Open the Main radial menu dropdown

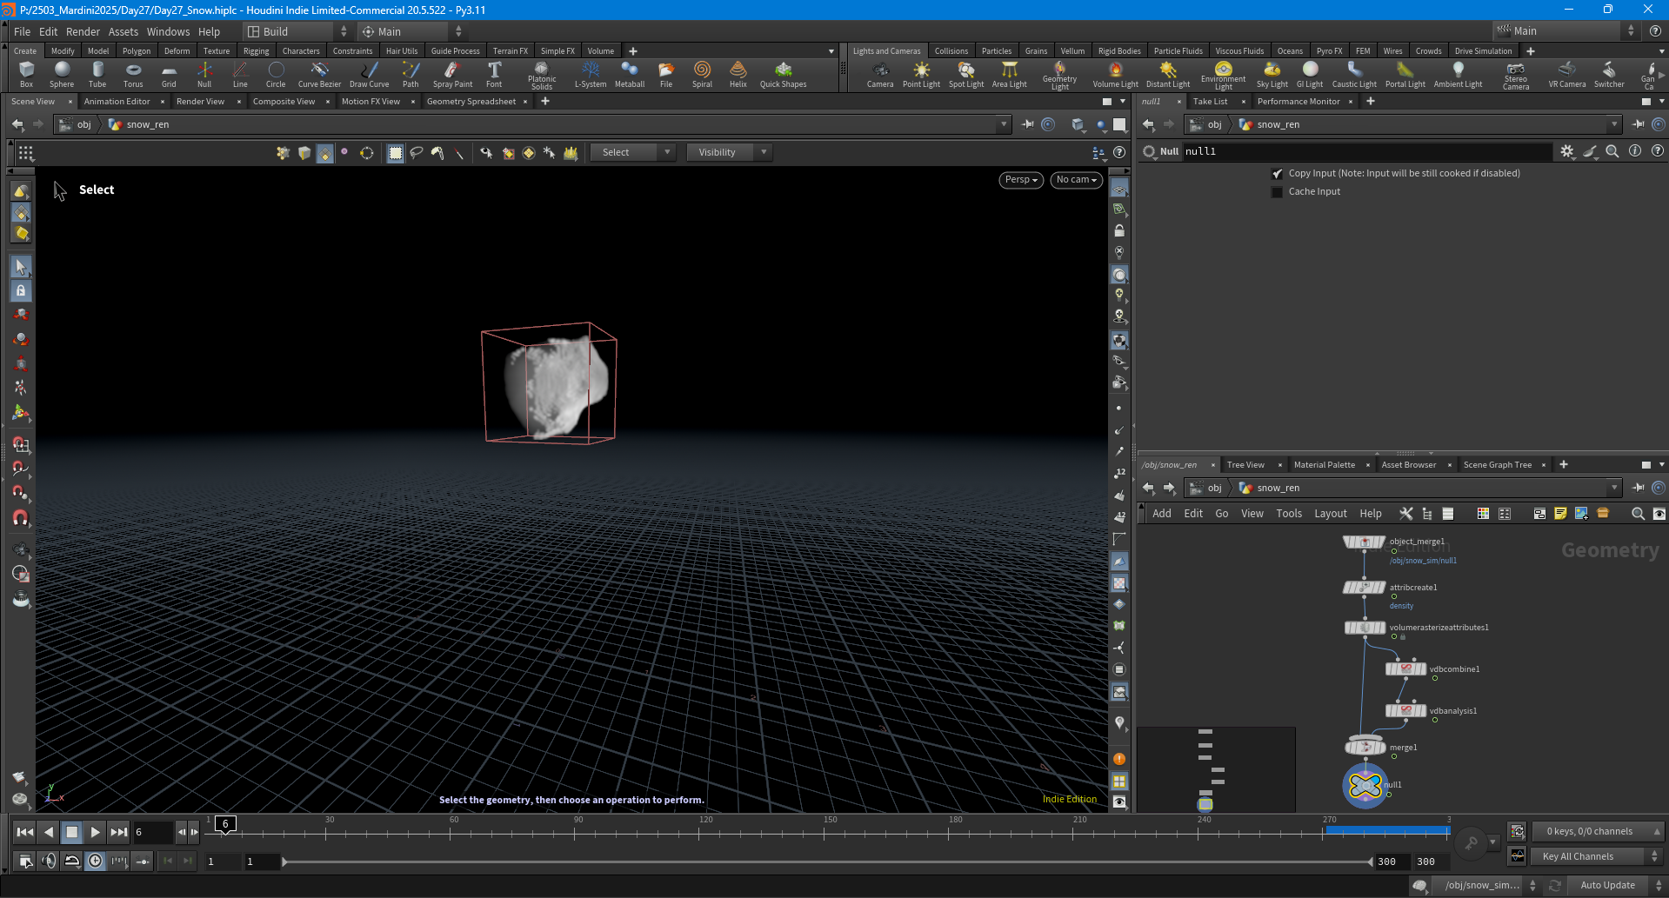[x=412, y=31]
